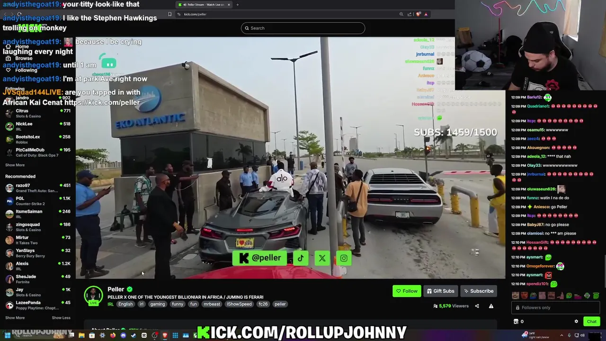606x341 pixels.
Task: Click the funny tag
Action: [x=178, y=304]
